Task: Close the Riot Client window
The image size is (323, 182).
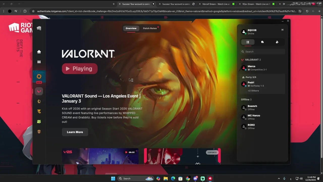Action: point(288,21)
